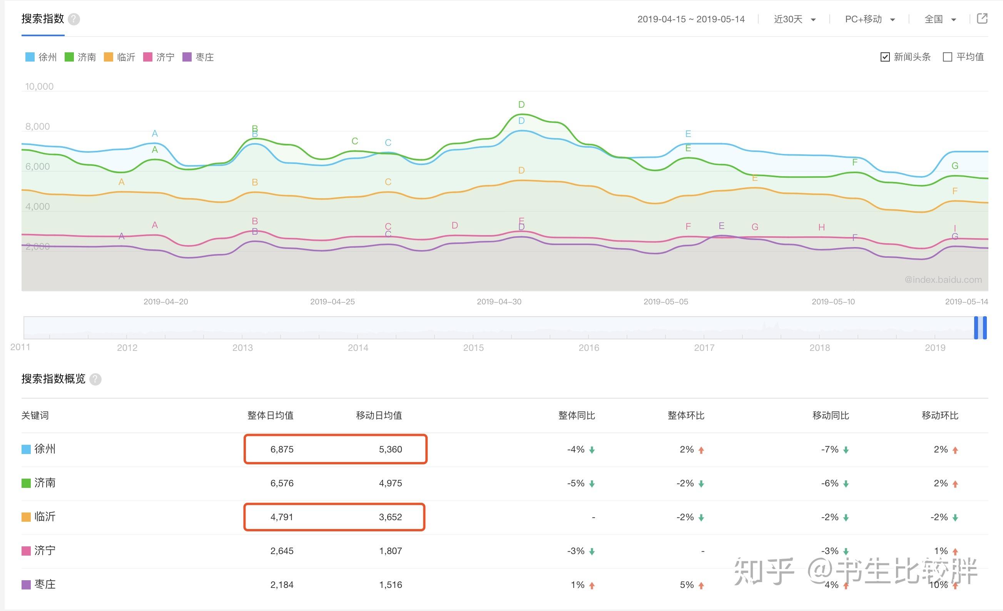1003x611 pixels.
Task: Click the 2,184 value in 枣庄 row
Action: (x=282, y=584)
